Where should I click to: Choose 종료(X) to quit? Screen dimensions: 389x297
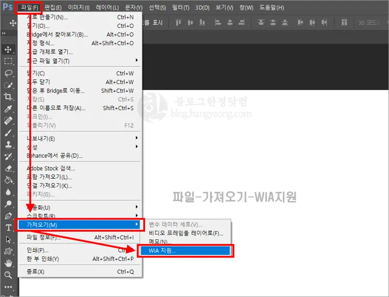[79, 272]
